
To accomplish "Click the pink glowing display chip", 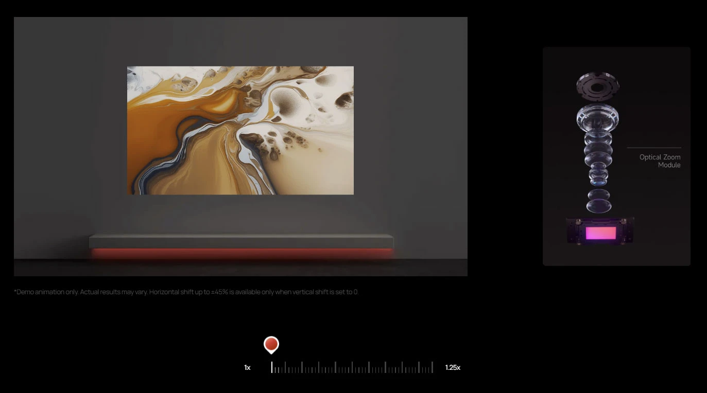I will (x=600, y=233).
